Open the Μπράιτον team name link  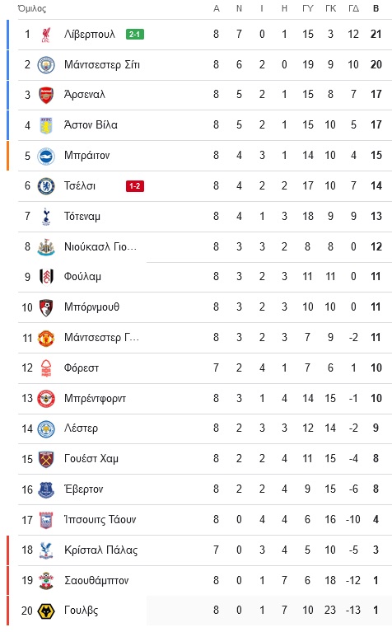coord(87,156)
